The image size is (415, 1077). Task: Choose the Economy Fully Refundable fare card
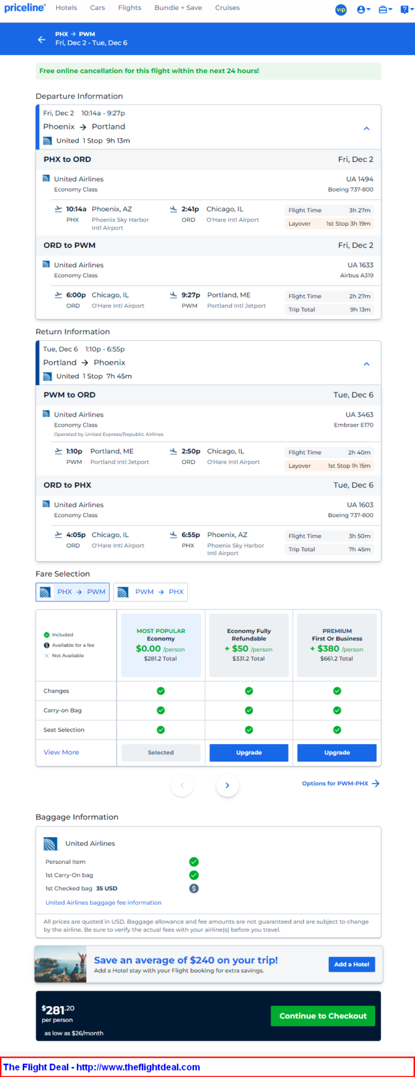point(249,645)
